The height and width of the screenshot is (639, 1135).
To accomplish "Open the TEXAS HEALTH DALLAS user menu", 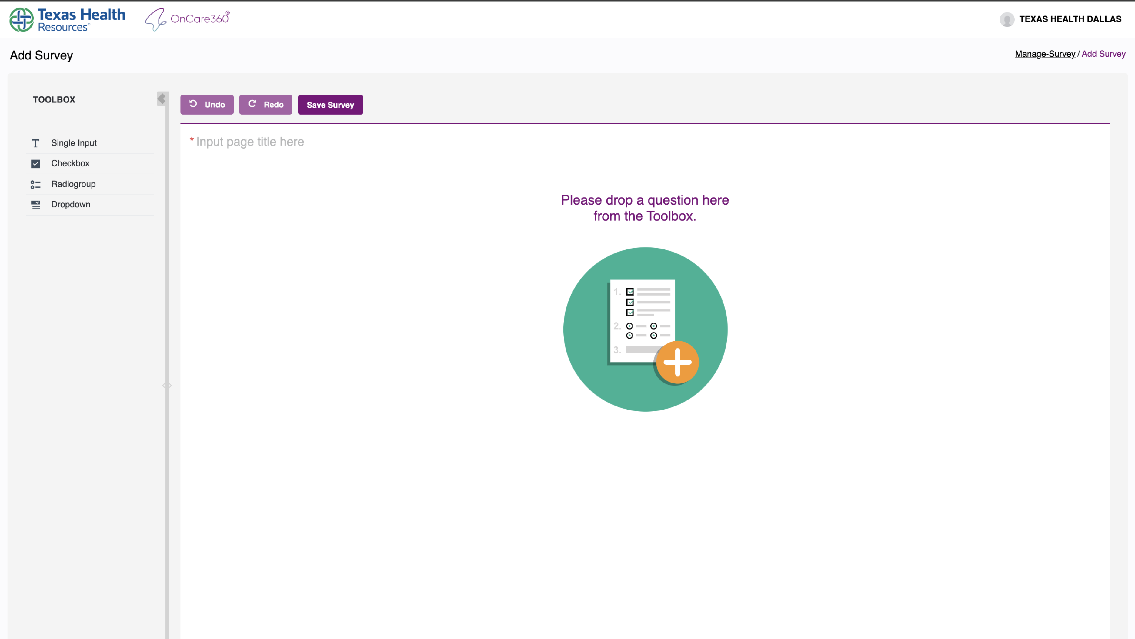I will point(1070,19).
